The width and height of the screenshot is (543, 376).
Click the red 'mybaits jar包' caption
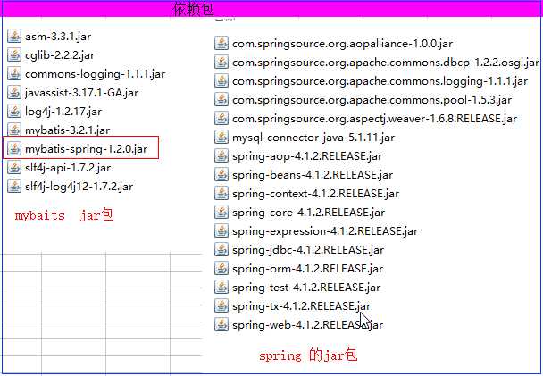(x=64, y=215)
